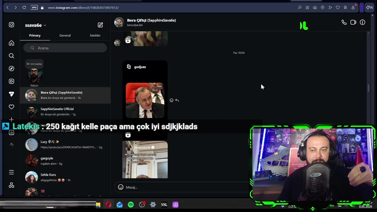This screenshot has width=377, height=212.
Task: Open emoji picker in message box
Action: pyautogui.click(x=120, y=187)
